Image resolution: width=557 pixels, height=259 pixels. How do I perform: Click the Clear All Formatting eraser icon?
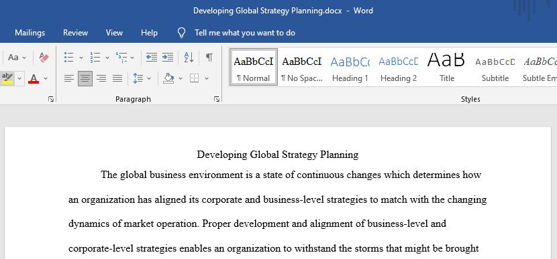click(44, 58)
